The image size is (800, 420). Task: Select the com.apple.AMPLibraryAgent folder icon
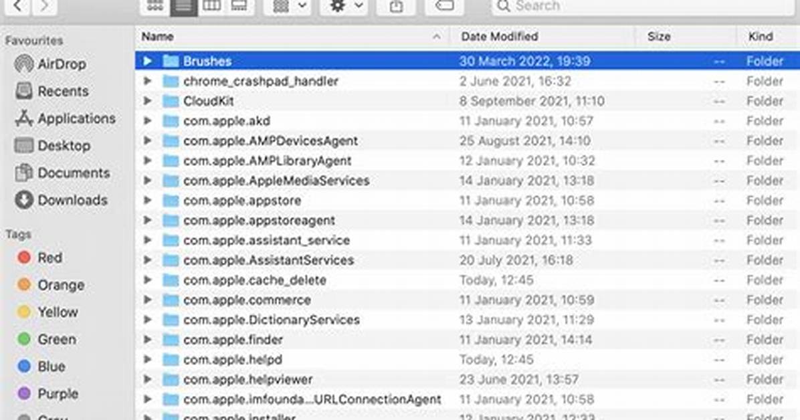[x=171, y=161]
